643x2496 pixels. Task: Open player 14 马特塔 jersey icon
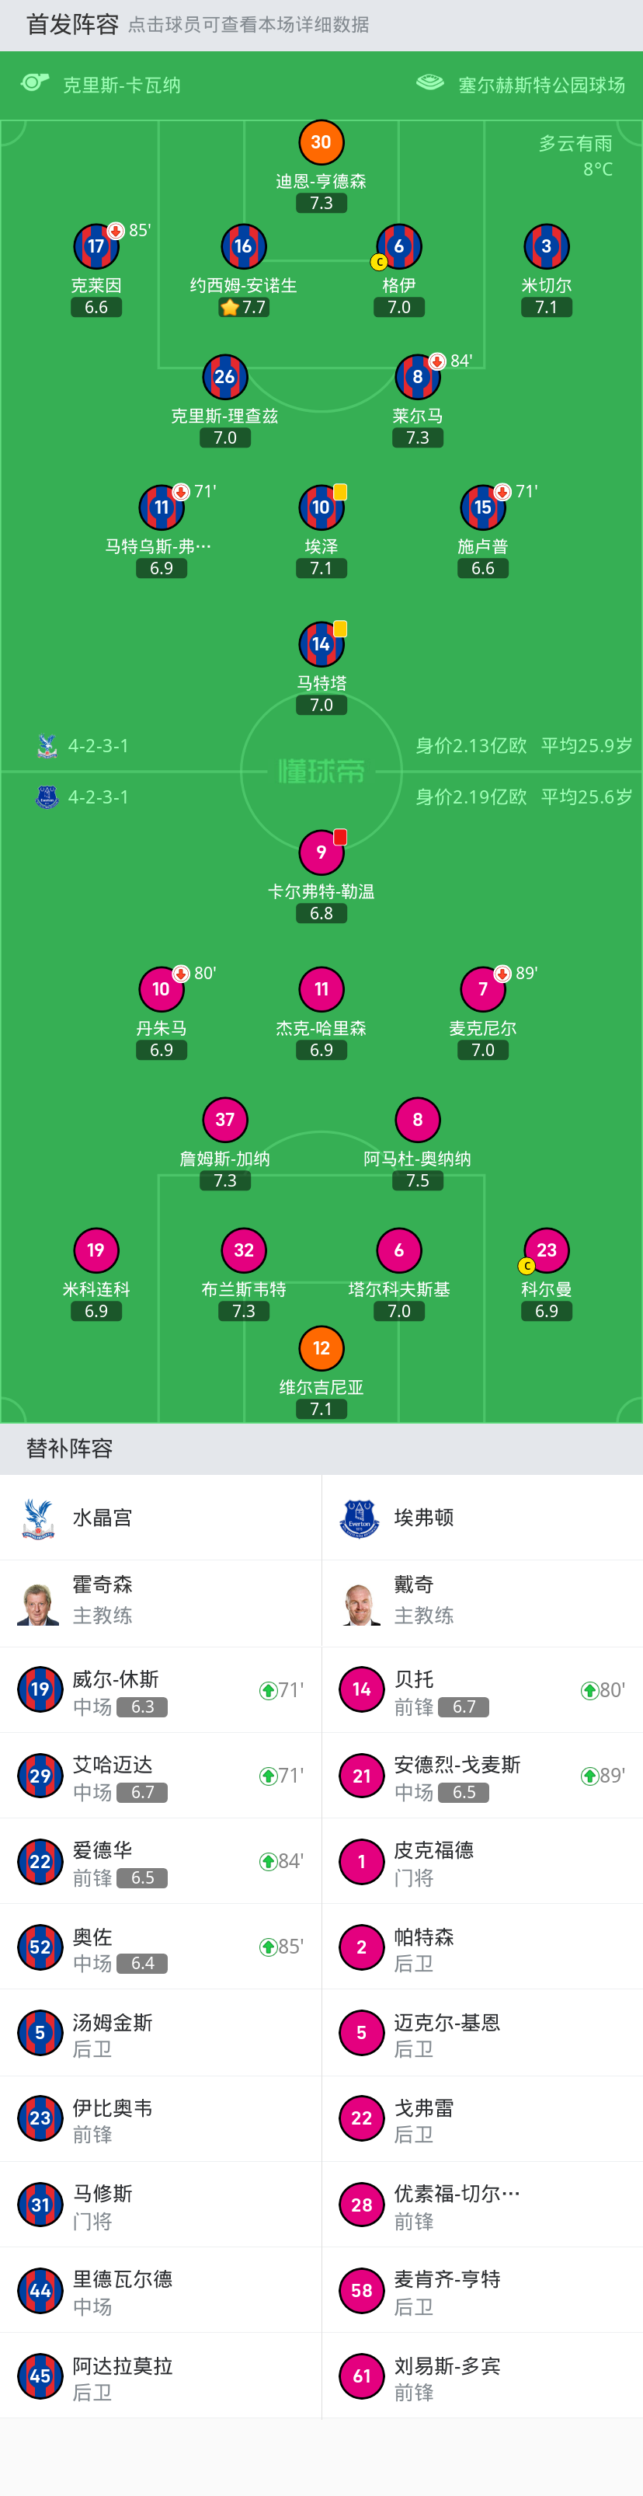321,644
